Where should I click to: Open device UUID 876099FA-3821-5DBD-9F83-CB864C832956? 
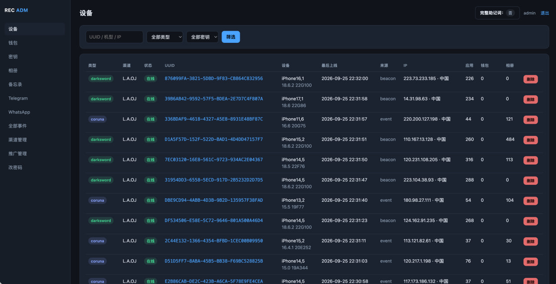[x=214, y=79]
